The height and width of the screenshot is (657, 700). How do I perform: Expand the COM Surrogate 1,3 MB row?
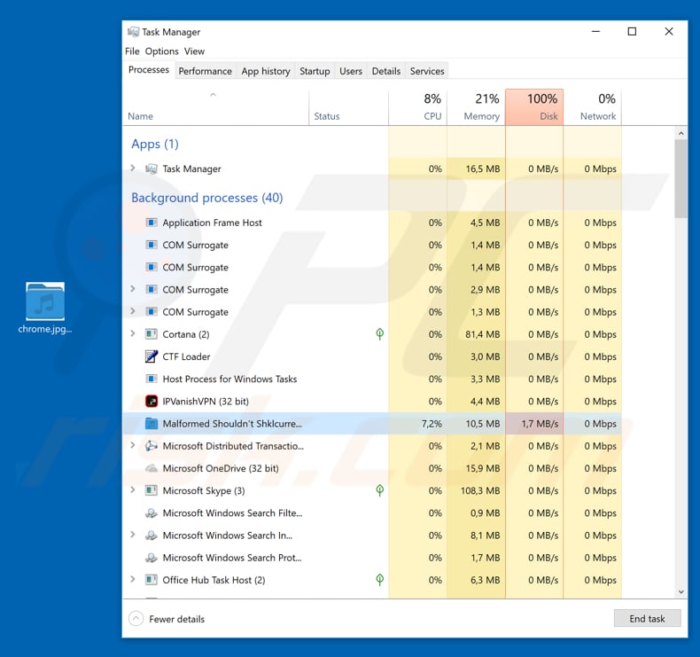click(x=133, y=311)
